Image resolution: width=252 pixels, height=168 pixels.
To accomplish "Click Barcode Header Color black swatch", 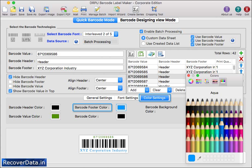I will (55, 107).
